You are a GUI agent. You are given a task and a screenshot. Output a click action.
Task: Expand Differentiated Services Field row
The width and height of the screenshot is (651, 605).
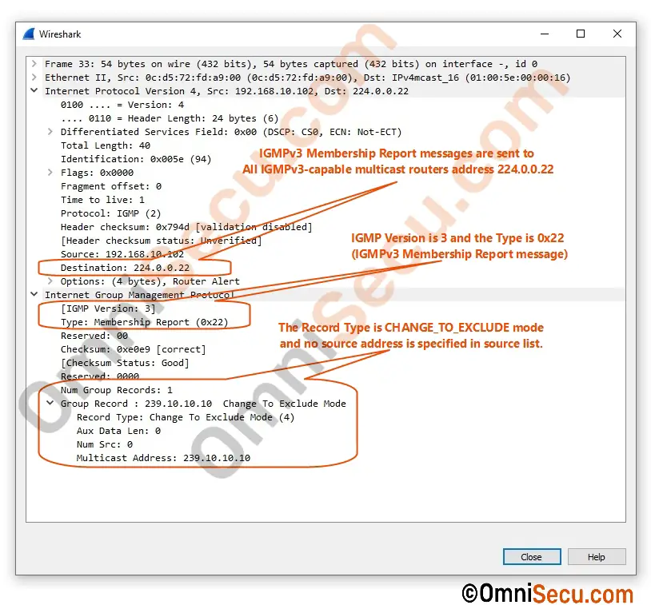point(50,132)
